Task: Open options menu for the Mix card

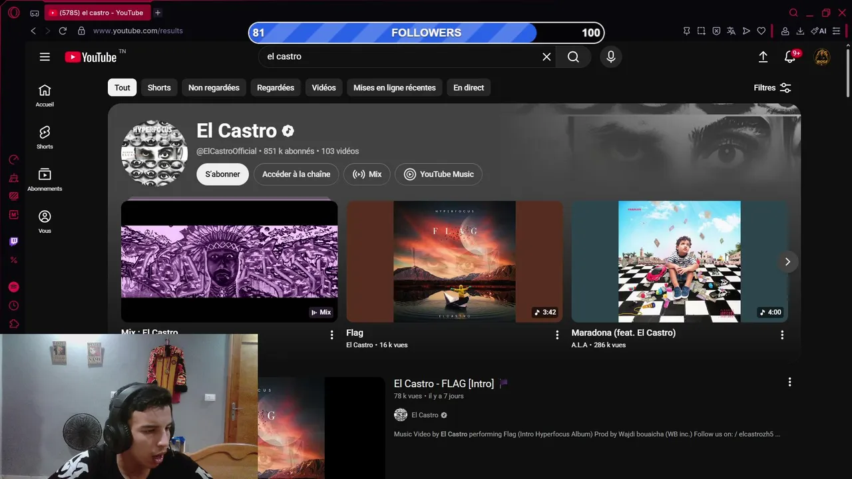Action: point(331,335)
